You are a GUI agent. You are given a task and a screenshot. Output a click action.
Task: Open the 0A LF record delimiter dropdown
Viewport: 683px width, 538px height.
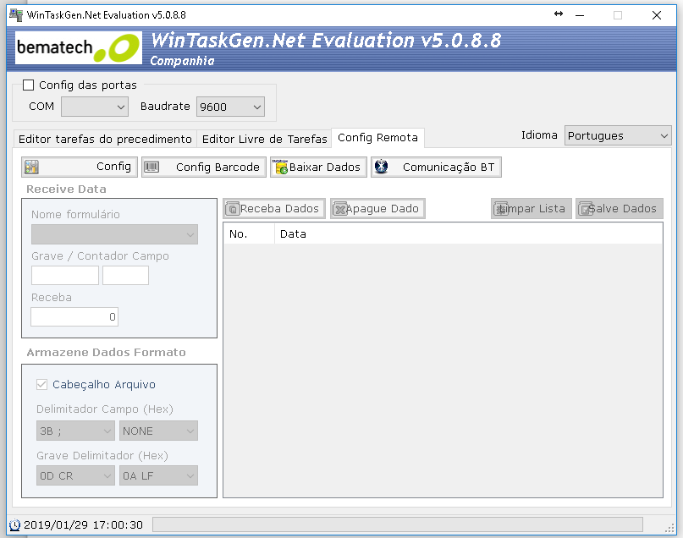[158, 475]
